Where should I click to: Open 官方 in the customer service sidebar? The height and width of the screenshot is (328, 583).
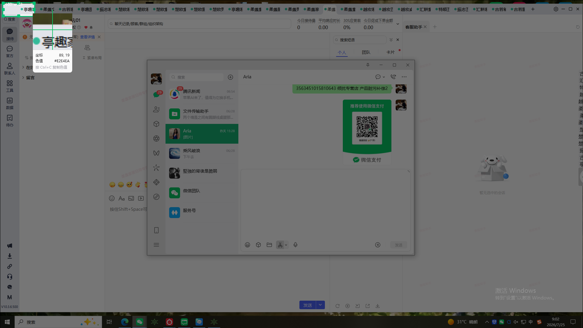tap(10, 52)
